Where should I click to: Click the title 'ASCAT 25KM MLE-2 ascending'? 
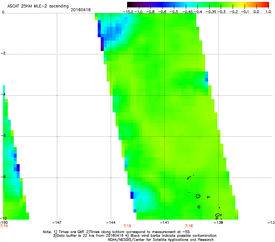38,6
